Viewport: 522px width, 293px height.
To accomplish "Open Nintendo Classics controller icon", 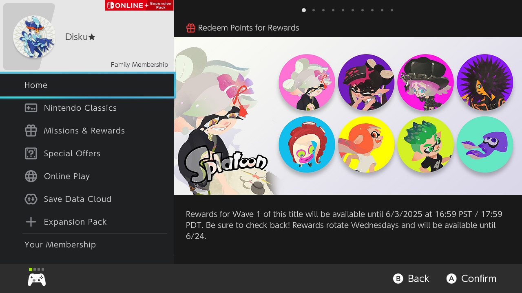I will tap(31, 108).
